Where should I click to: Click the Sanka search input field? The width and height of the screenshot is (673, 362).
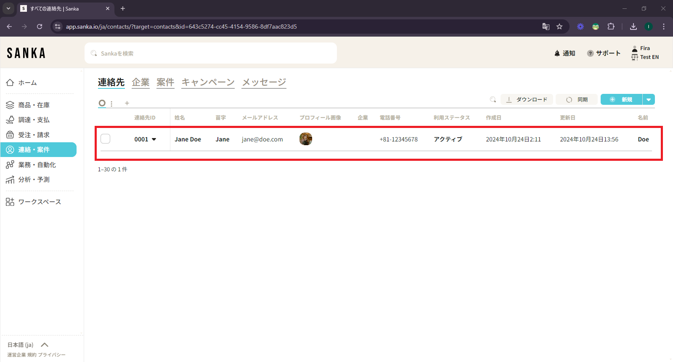[x=210, y=53]
